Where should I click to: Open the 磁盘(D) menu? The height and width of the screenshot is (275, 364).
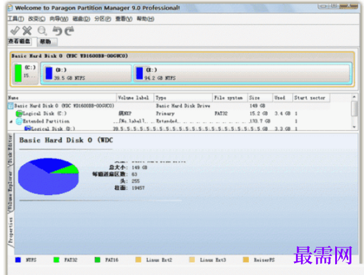pos(81,19)
